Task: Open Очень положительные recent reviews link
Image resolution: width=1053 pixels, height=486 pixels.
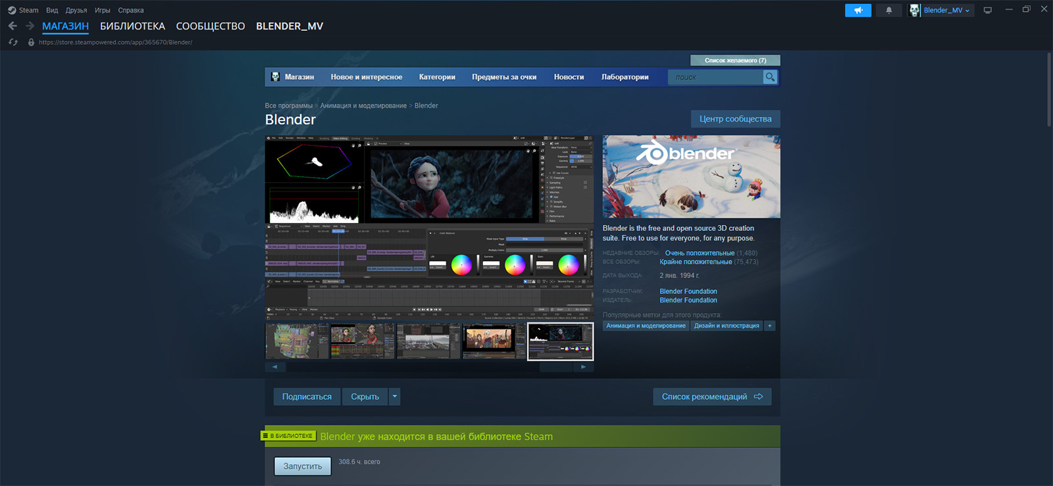Action: [700, 253]
